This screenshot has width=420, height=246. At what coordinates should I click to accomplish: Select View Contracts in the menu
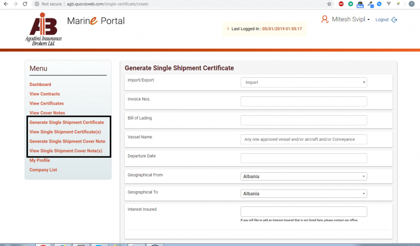tap(45, 94)
